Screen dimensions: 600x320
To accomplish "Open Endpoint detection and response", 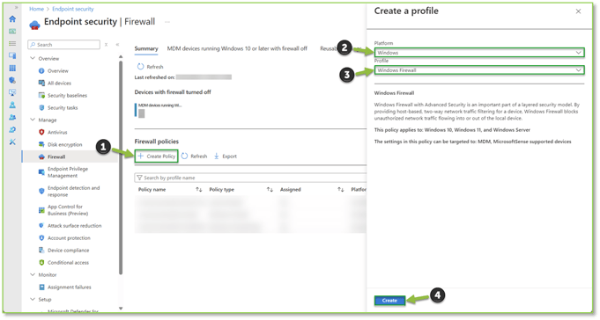I will (73, 192).
